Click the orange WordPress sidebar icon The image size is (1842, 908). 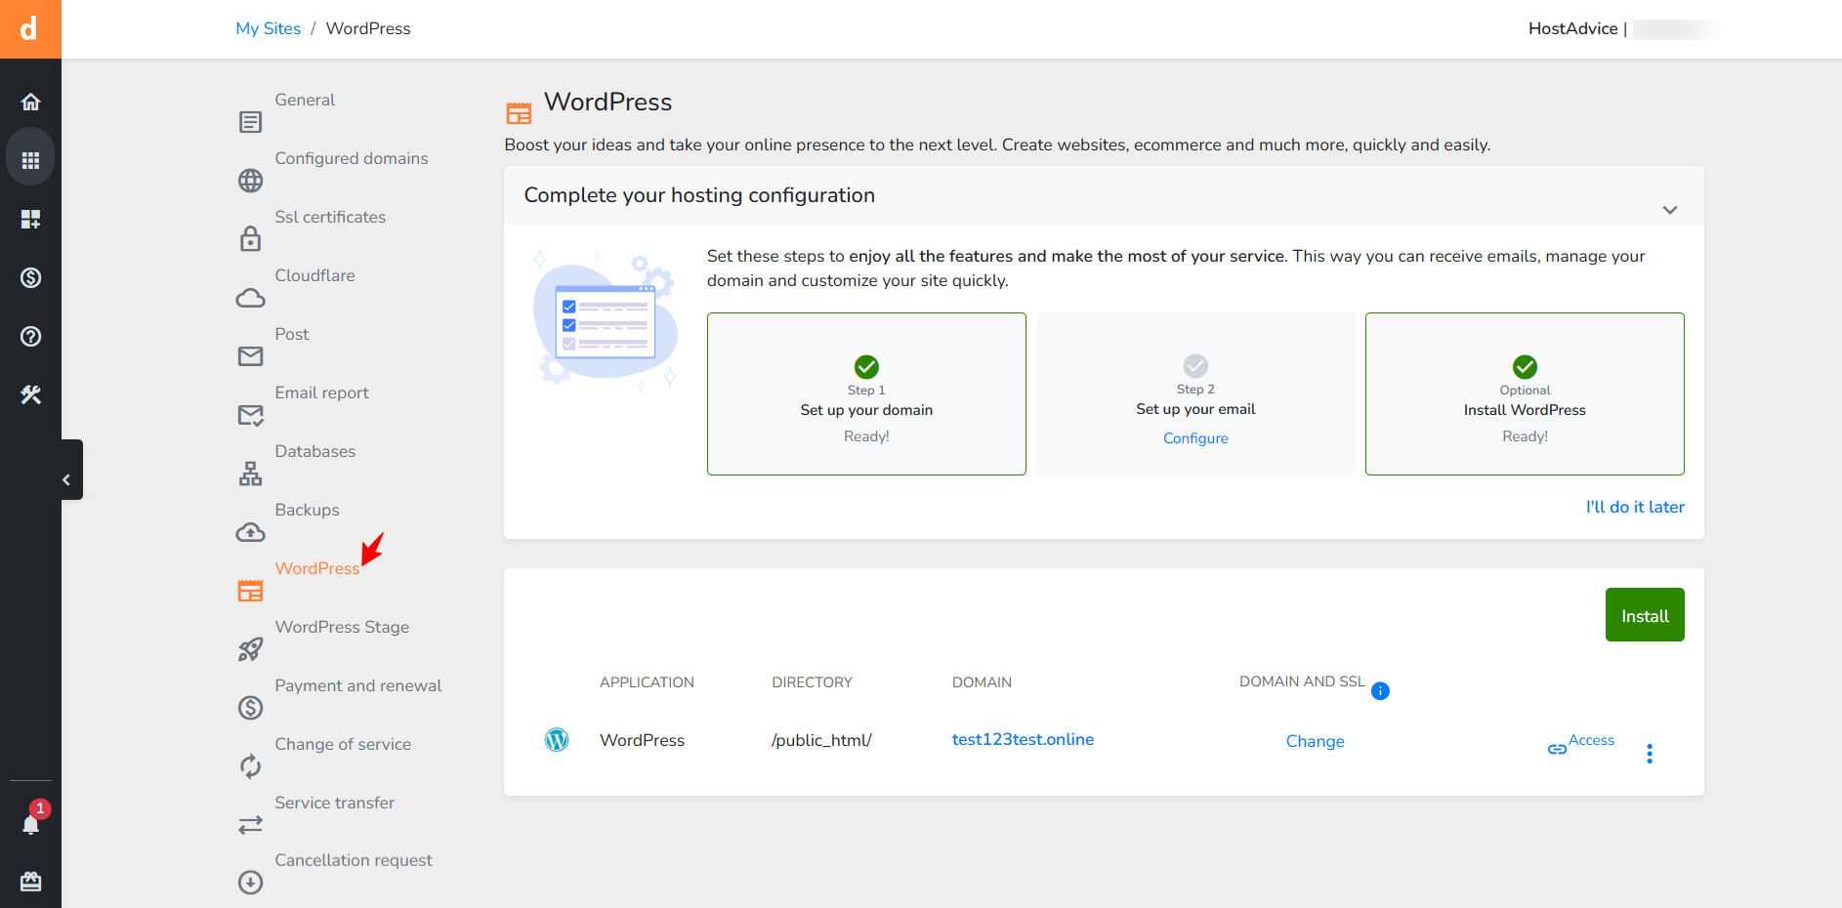[250, 591]
